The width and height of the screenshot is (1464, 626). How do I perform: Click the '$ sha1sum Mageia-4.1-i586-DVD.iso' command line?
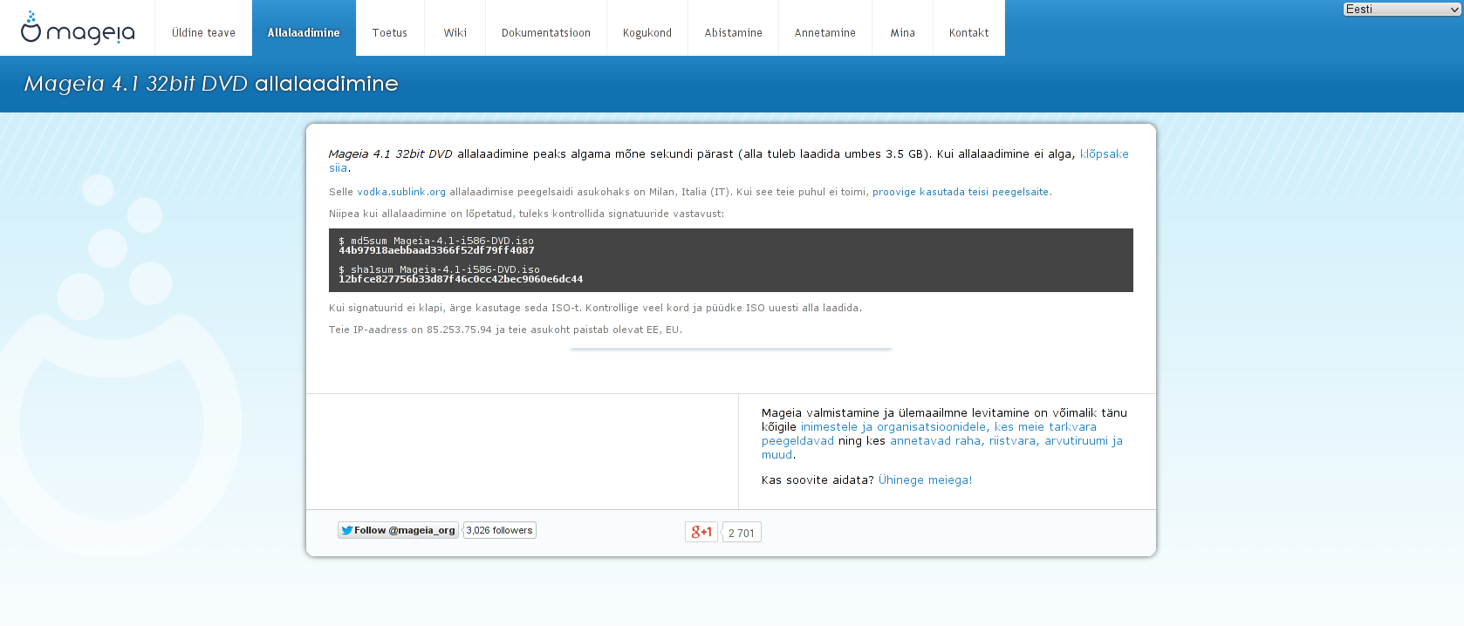point(439,269)
